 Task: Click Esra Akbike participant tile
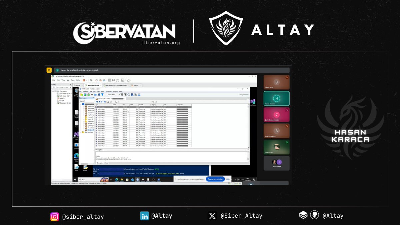click(x=276, y=147)
